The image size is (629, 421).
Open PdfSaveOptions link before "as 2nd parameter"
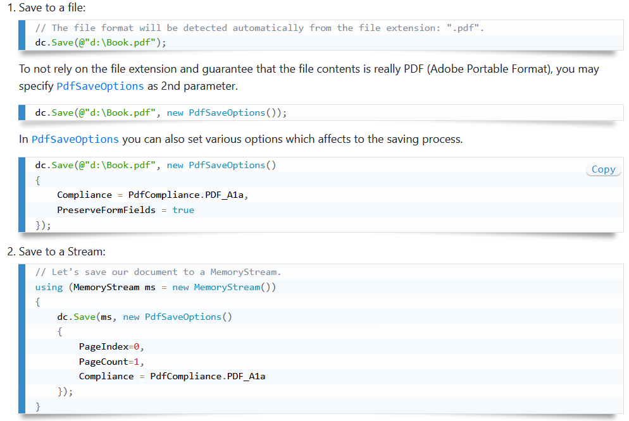coord(100,86)
